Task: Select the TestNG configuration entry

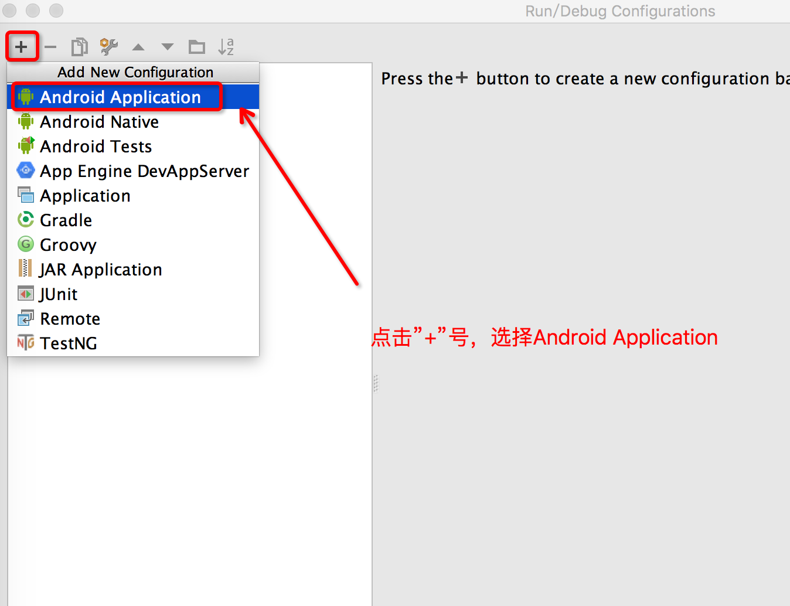Action: point(133,343)
